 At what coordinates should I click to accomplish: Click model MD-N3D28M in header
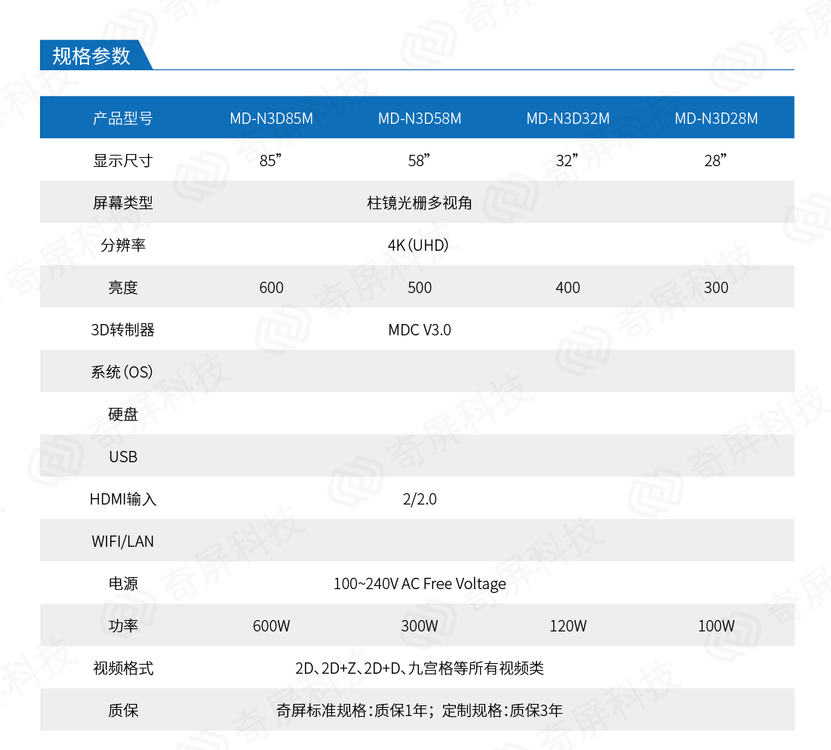716,119
